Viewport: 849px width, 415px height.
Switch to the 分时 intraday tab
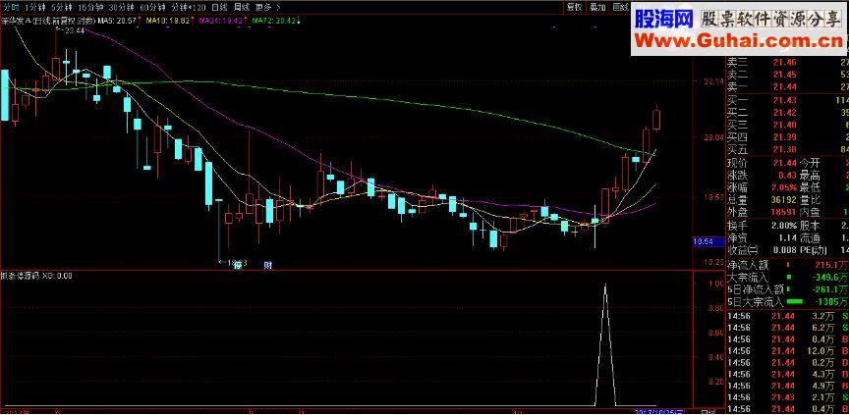[11, 7]
